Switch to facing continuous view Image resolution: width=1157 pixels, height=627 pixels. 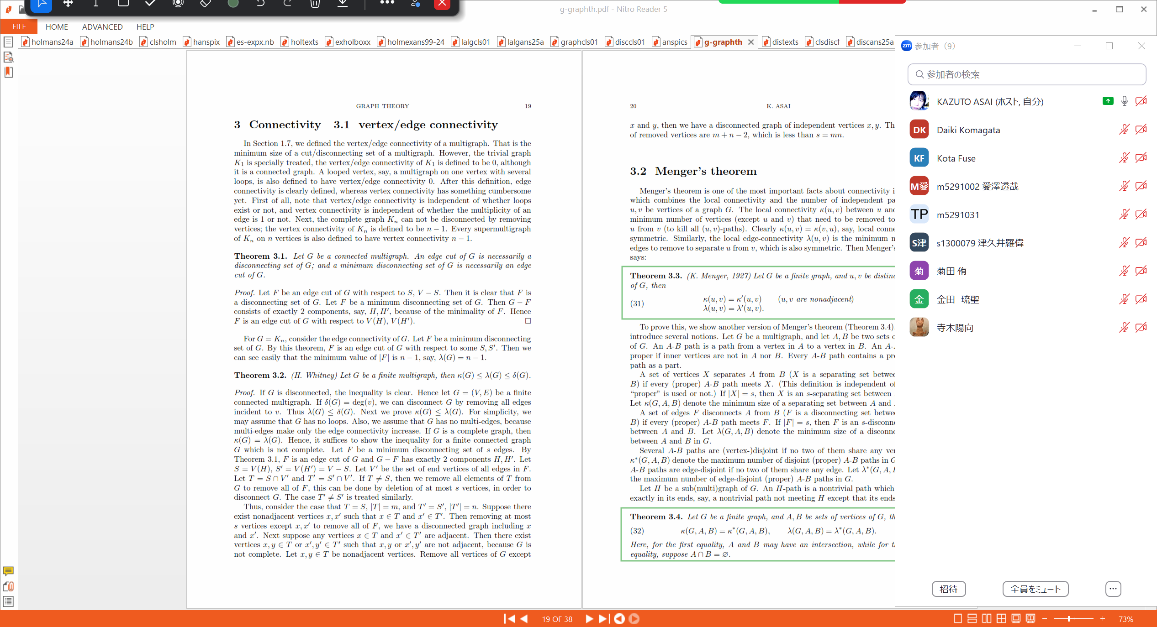coord(1001,619)
